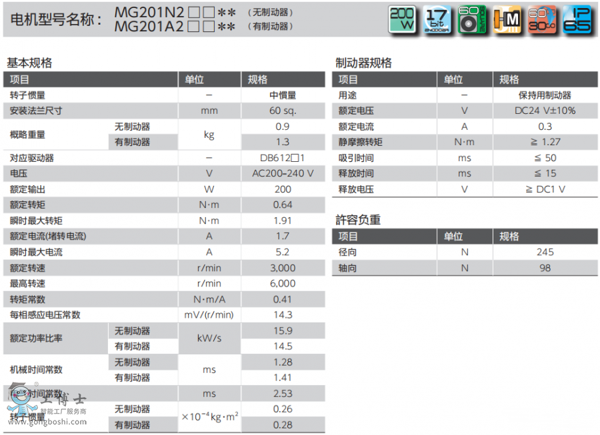Click the orange medium inertia M icon
The image size is (600, 435).
pos(507,19)
